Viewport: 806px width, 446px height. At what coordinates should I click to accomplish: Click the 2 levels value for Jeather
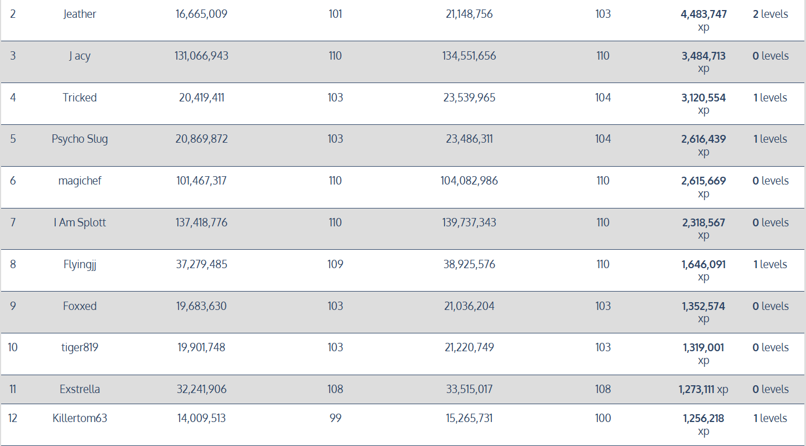tap(770, 14)
